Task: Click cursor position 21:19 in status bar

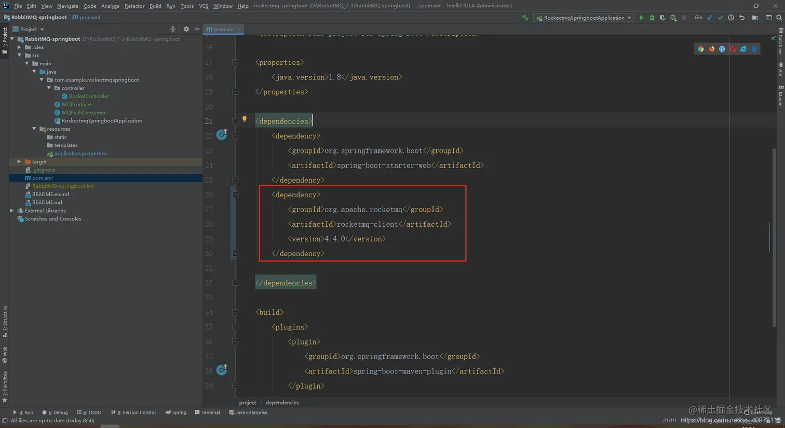Action: [669, 421]
